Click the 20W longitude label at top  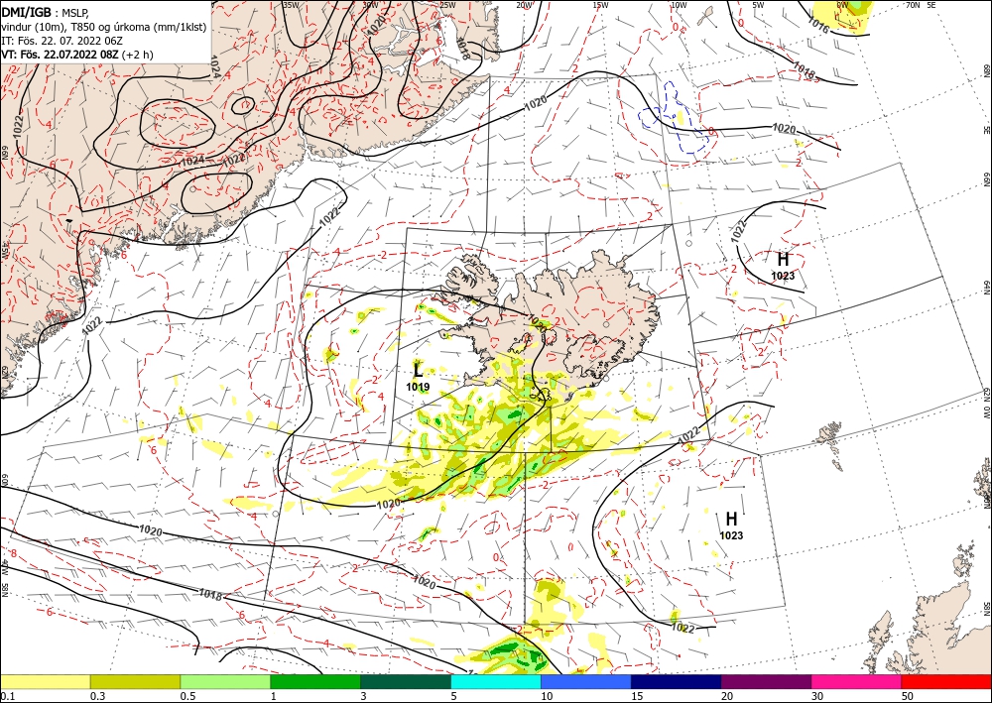pyautogui.click(x=524, y=5)
